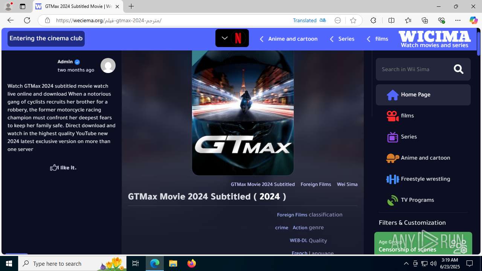
Task: Click the I like it button
Action: (63, 167)
